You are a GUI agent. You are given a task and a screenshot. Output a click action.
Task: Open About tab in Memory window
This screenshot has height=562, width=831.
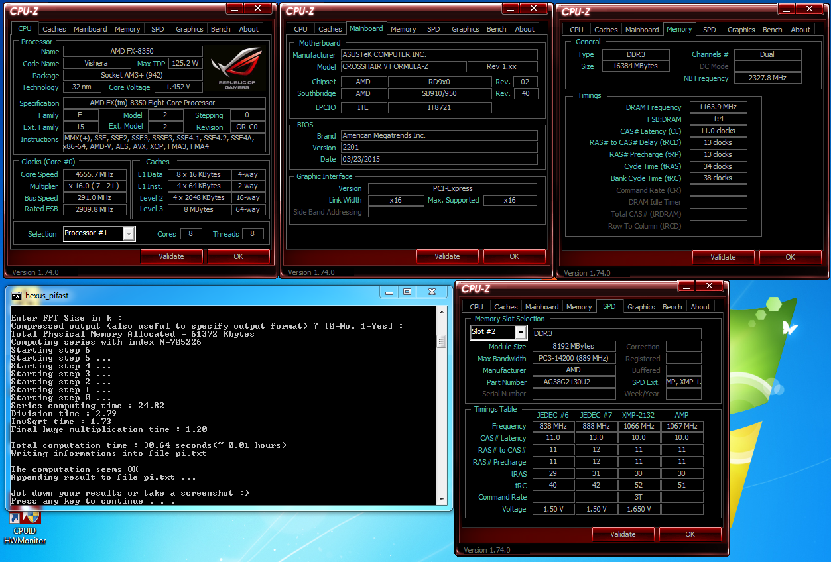(800, 30)
